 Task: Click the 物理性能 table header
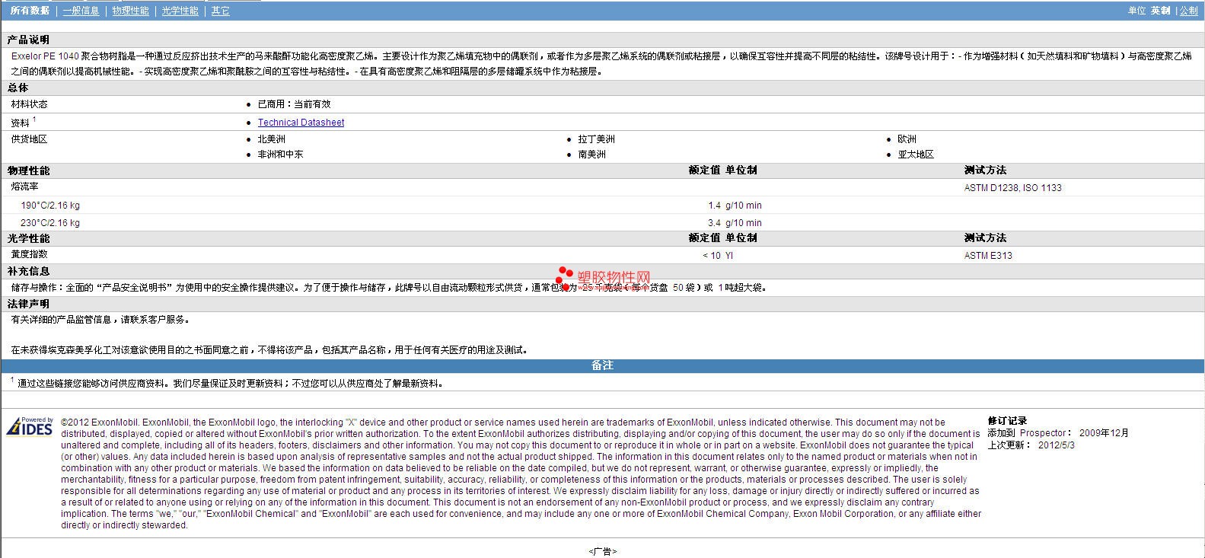click(28, 171)
